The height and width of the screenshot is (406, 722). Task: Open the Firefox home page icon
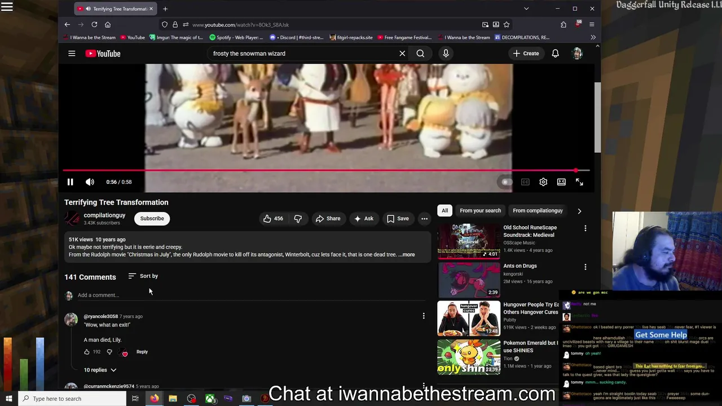(108, 25)
